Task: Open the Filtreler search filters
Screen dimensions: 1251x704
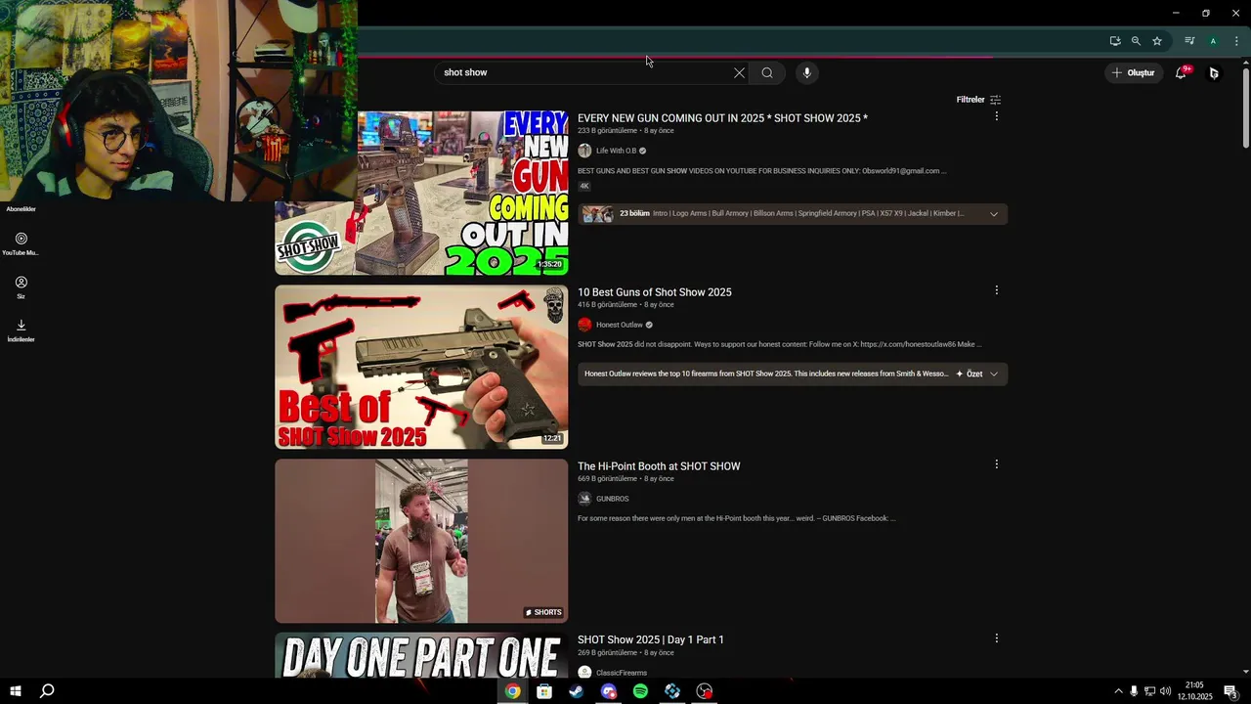Action: pyautogui.click(x=978, y=100)
